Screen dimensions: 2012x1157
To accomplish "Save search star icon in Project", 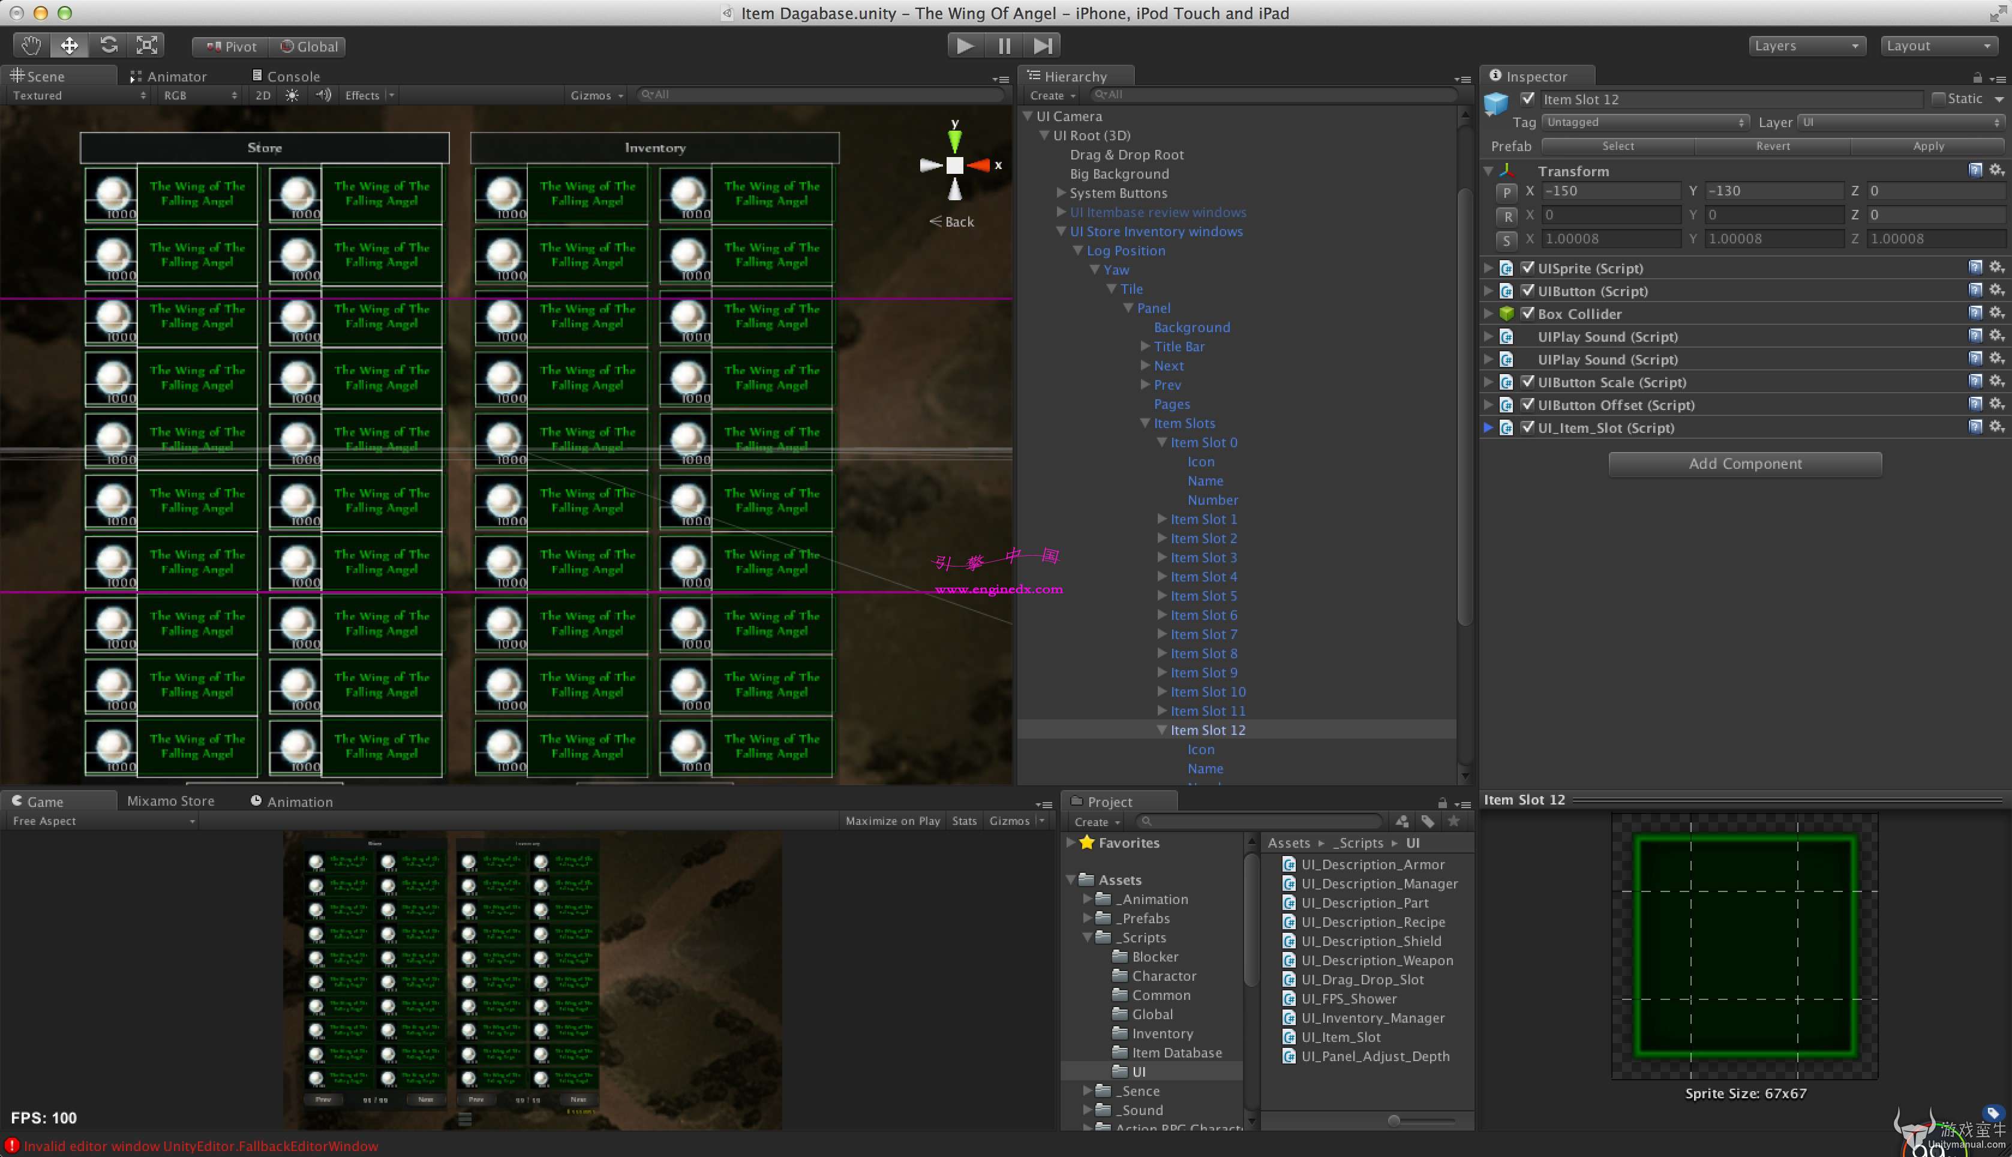I will pyautogui.click(x=1453, y=821).
